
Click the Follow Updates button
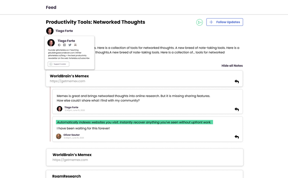click(225, 22)
